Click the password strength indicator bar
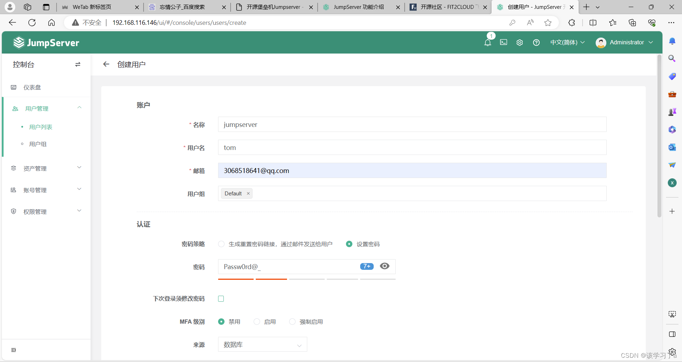 click(x=307, y=279)
